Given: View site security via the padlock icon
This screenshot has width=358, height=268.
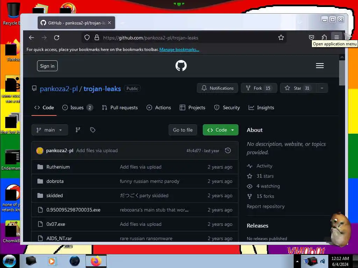Looking at the screenshot, I should pyautogui.click(x=97, y=37).
